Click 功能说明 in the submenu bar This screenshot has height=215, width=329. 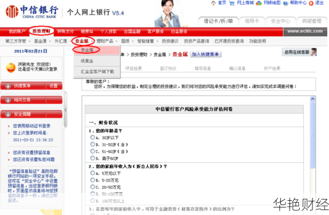pyautogui.click(x=258, y=41)
